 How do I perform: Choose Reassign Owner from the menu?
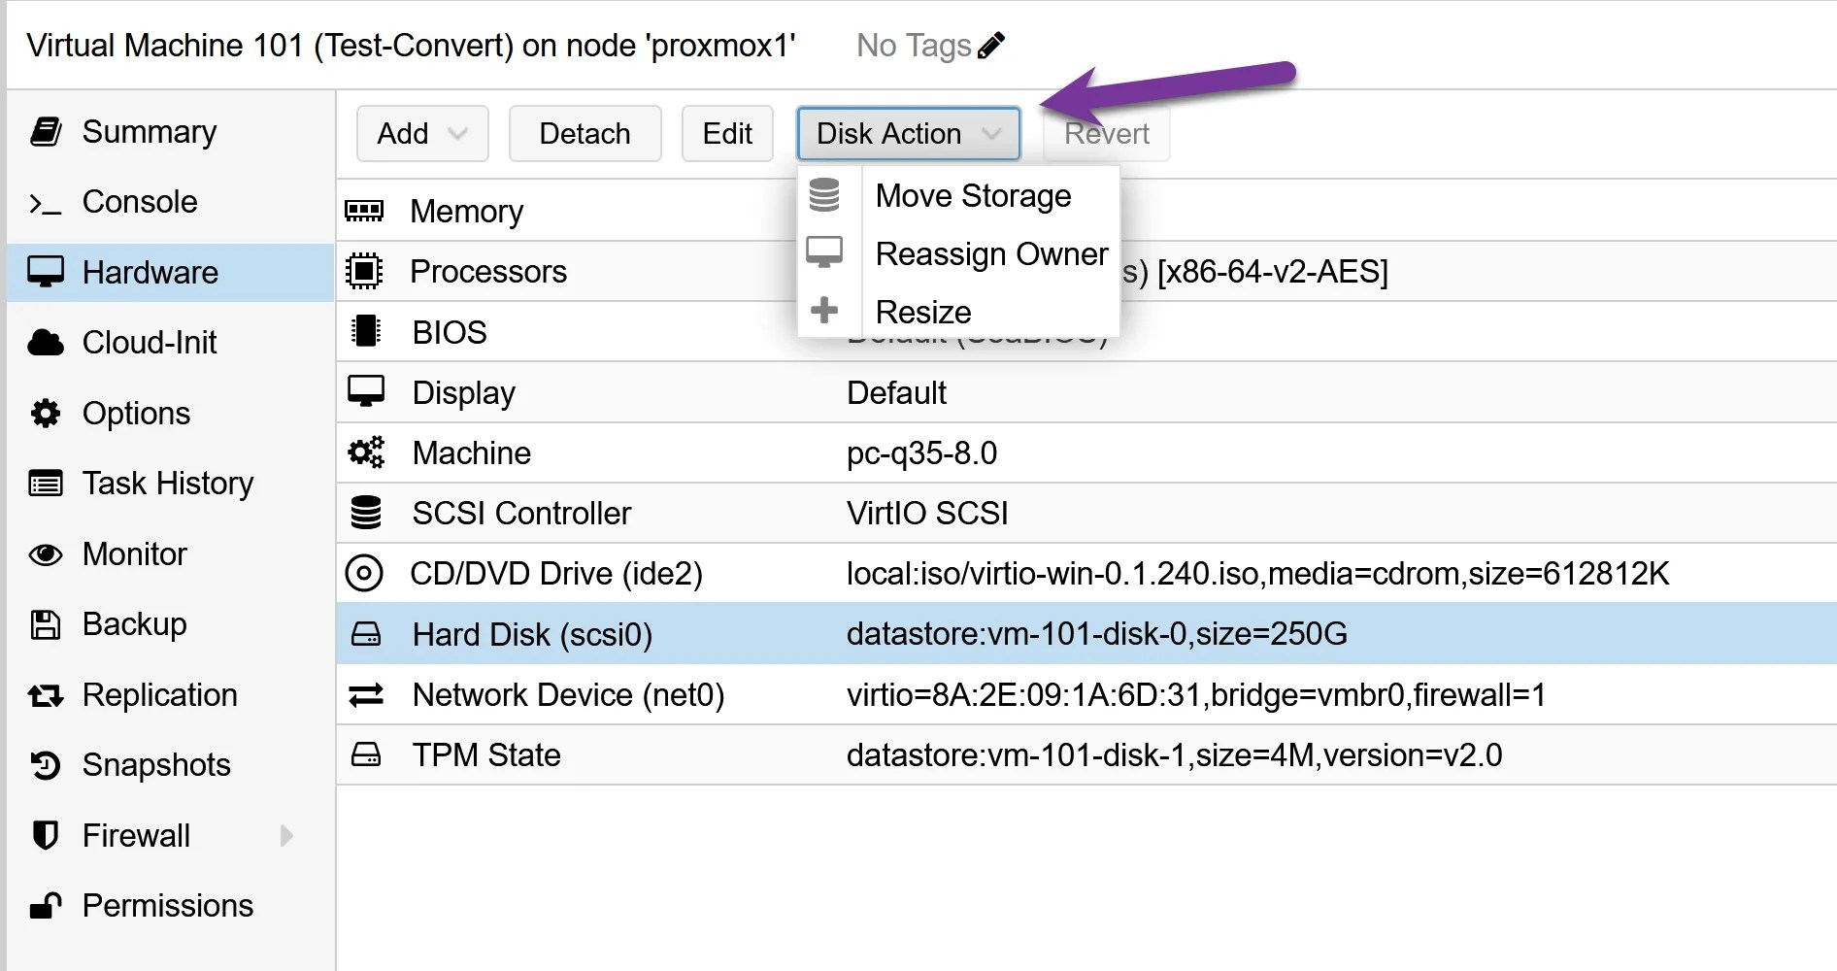click(991, 253)
